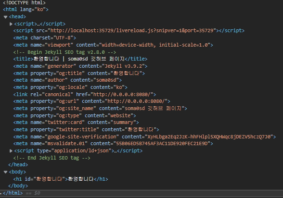283x198 pixels.
Task: Select the closing head tag
Action: point(18,165)
